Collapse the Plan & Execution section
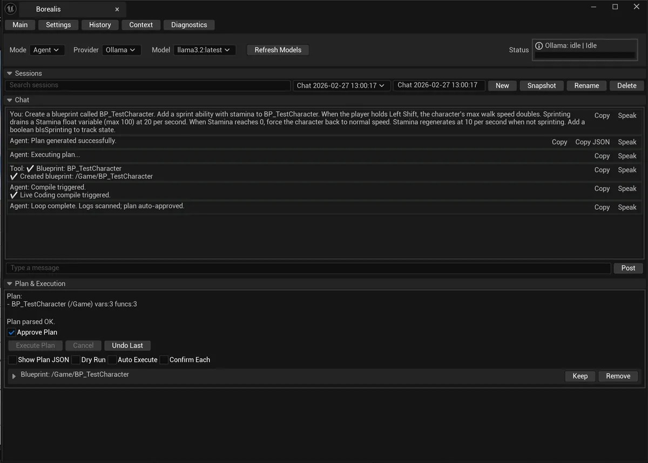The height and width of the screenshot is (463, 648). coord(10,284)
